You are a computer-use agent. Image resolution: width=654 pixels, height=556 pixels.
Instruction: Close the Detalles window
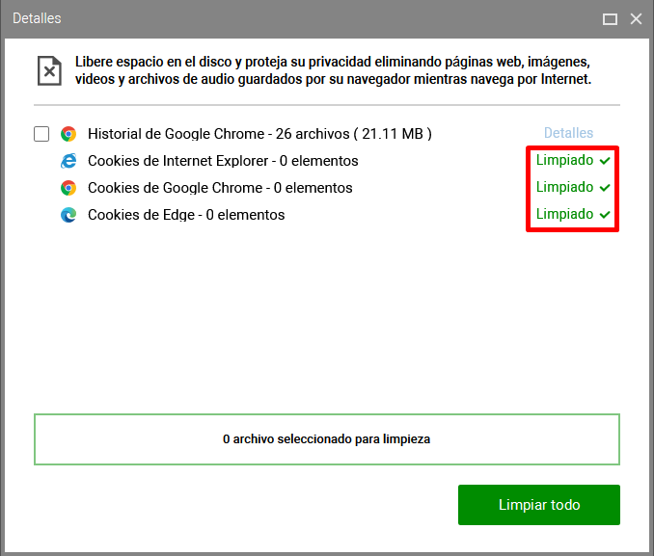[636, 18]
